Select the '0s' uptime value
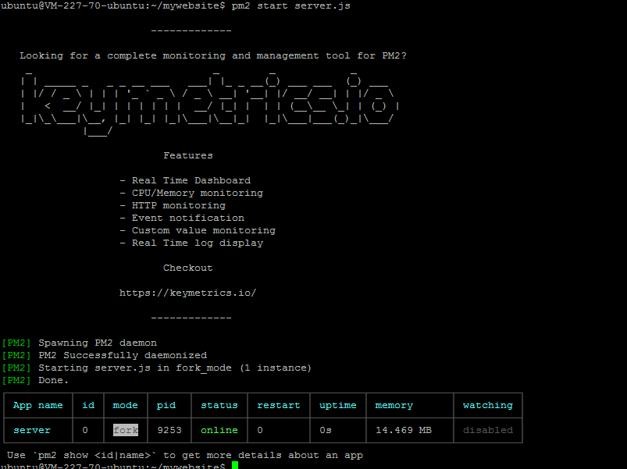Screen dimensions: 627x469 [326, 430]
